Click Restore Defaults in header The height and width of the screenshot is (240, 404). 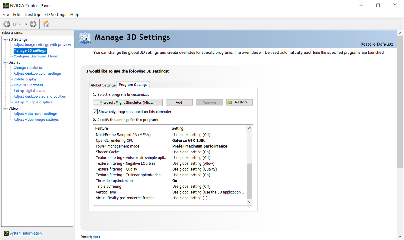pyautogui.click(x=377, y=44)
